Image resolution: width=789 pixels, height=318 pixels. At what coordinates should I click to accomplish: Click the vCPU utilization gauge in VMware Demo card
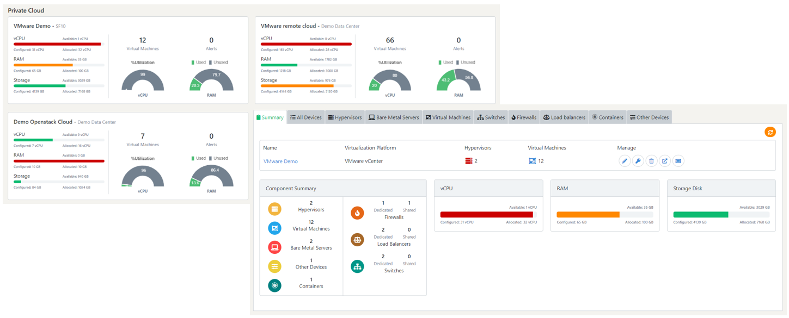point(143,80)
